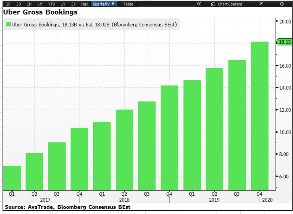Open the Quarterly periodicity dropdown
Viewport: 293px width, 214px height.
pos(104,4)
